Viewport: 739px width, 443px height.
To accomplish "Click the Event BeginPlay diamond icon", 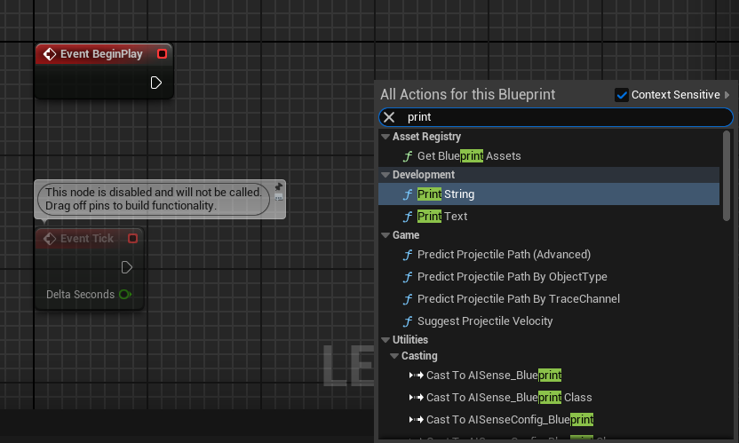I will point(50,54).
